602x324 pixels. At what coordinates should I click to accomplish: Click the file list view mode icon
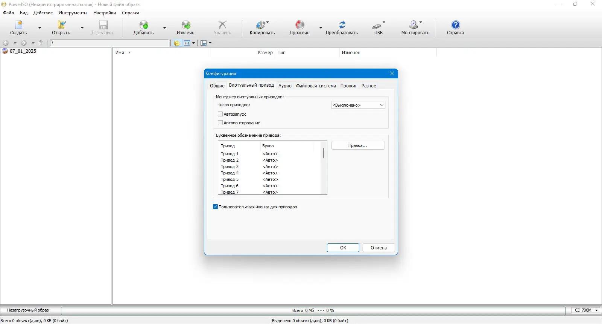tap(187, 43)
